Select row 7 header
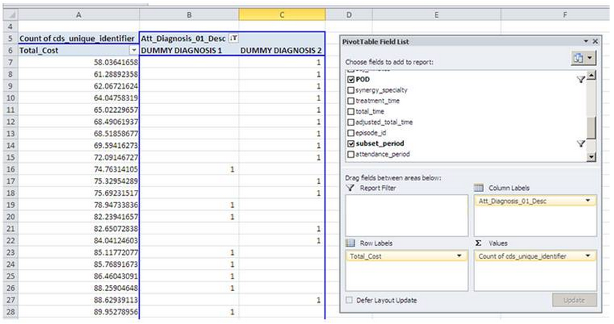This screenshot has width=614, height=324. [10, 62]
